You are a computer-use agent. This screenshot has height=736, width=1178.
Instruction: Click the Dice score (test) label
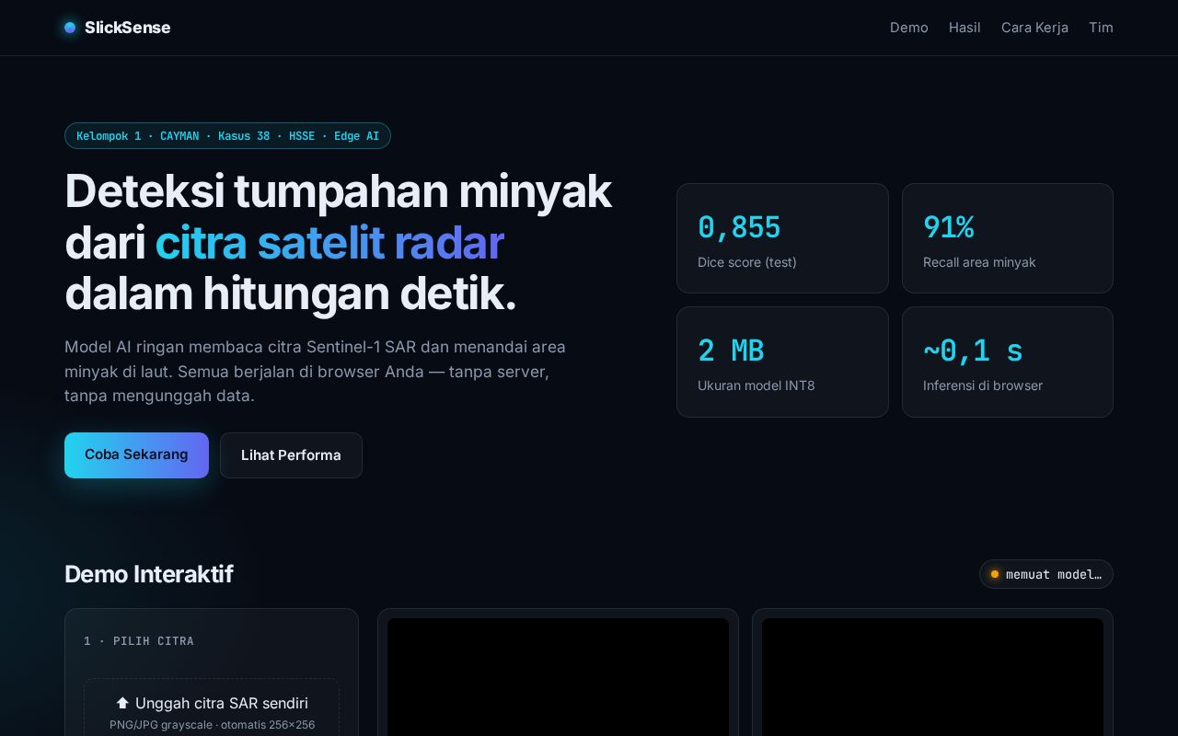point(747,262)
